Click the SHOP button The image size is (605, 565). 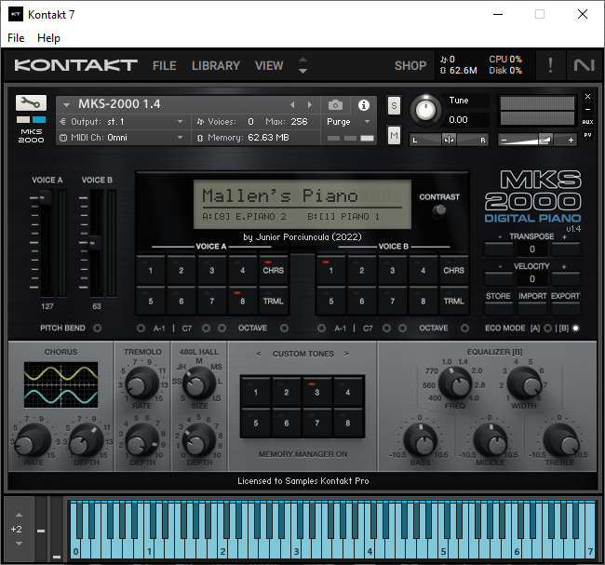410,65
